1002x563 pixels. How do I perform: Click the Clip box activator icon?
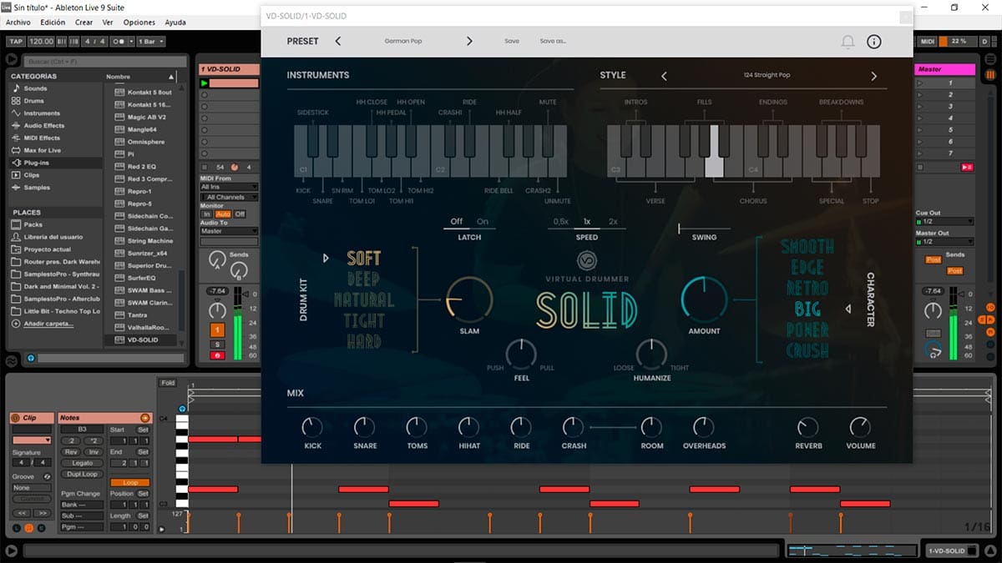point(17,418)
